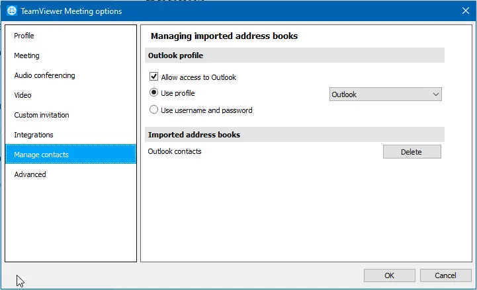Image resolution: width=477 pixels, height=290 pixels.
Task: Open the Outlook profile dropdown
Action: point(386,94)
